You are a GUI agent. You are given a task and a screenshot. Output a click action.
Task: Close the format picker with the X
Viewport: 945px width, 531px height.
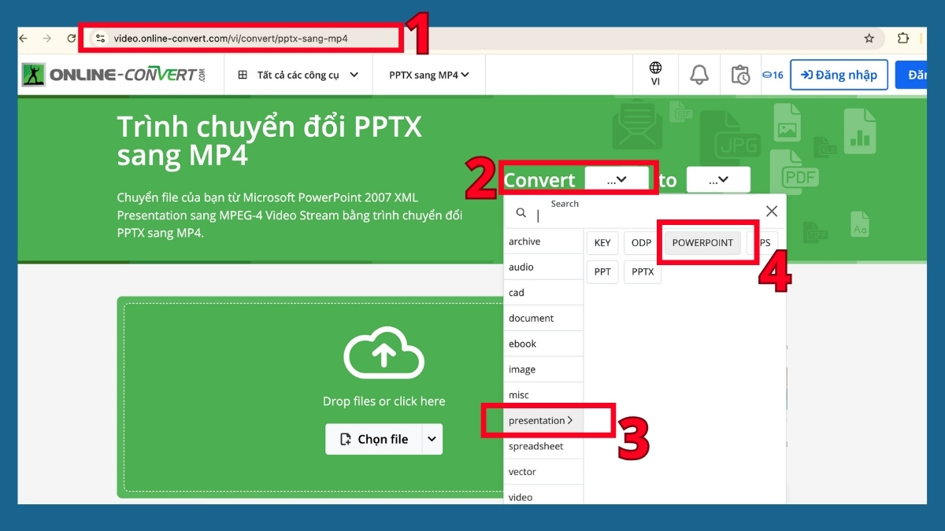pyautogui.click(x=771, y=212)
